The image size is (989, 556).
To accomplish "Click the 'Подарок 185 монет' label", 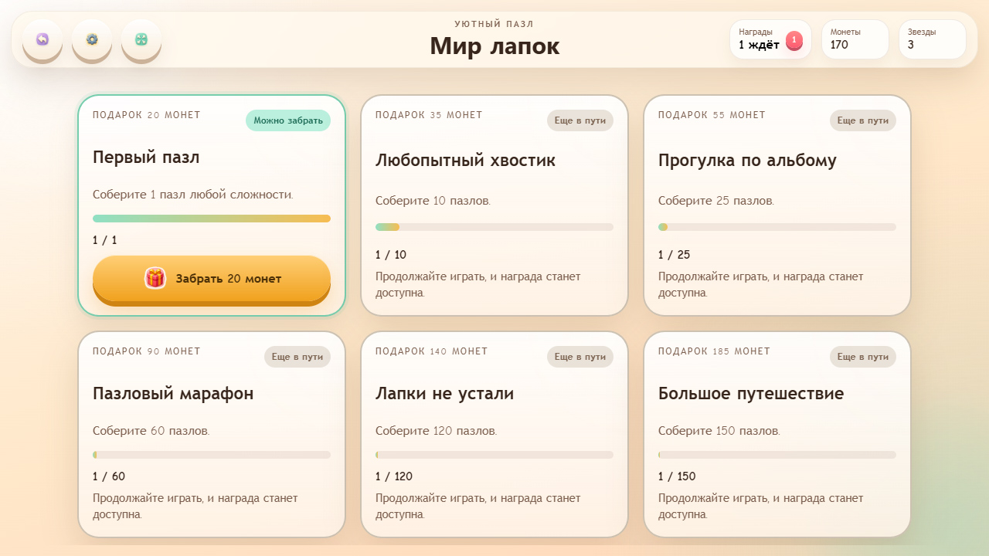I will point(715,351).
